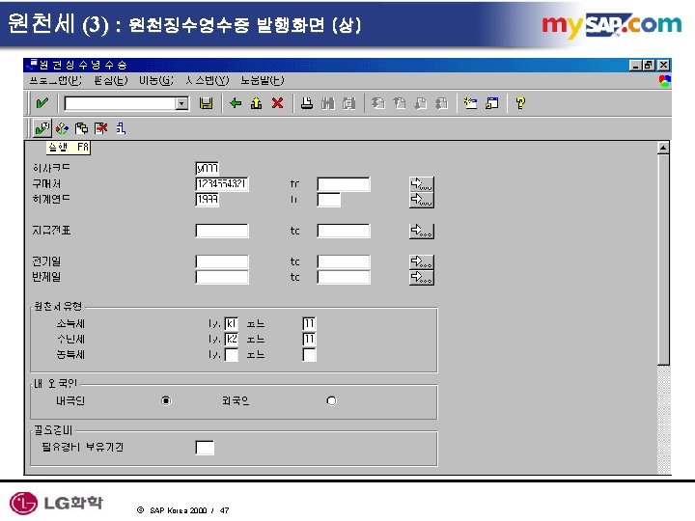695x521 pixels.
Task: Click the 회사코드 input field
Action: point(207,168)
